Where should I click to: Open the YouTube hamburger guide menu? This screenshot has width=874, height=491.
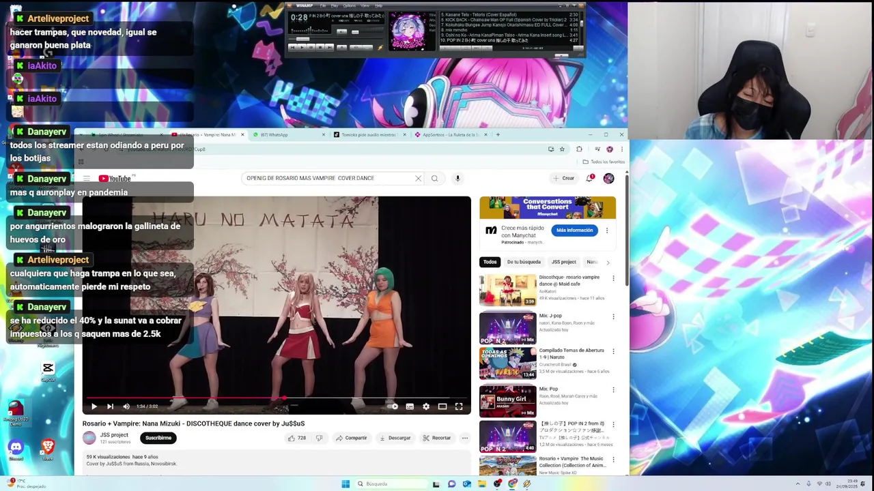pyautogui.click(x=87, y=179)
